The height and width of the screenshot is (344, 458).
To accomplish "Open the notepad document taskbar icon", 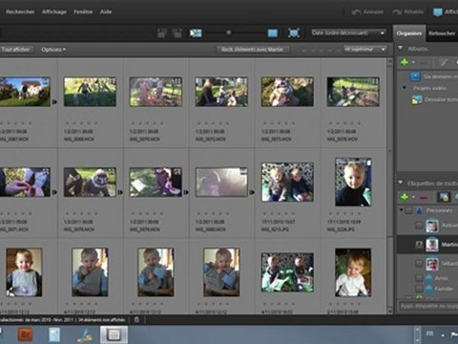I will [x=54, y=334].
